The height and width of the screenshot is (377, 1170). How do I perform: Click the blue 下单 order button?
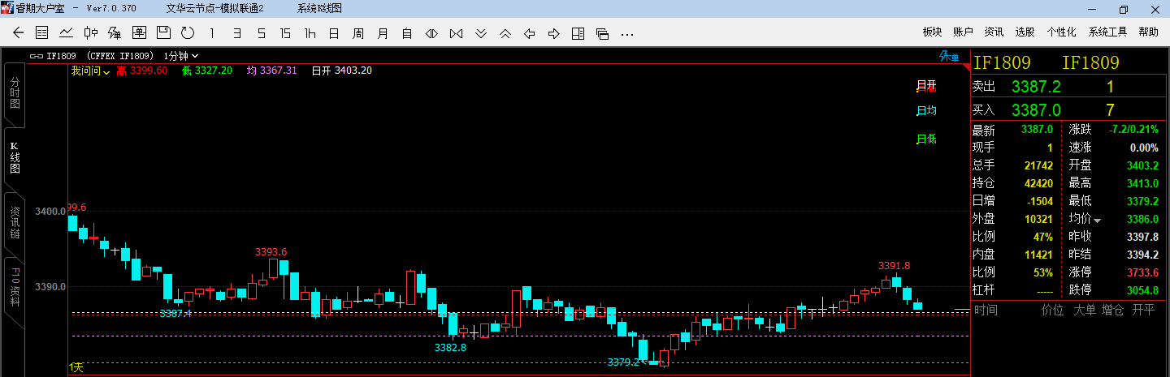pyautogui.click(x=949, y=57)
